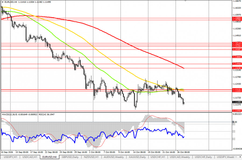Click the red 1.11050 level price label
The width and height of the screenshot is (242, 160).
(x=237, y=111)
